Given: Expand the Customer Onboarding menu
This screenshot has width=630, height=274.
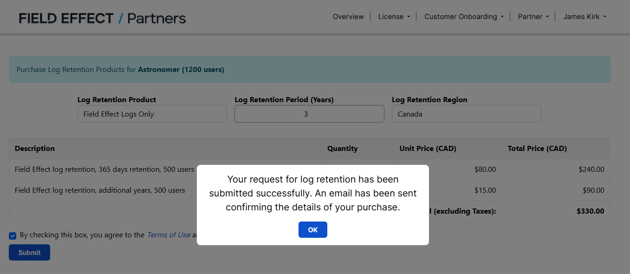Looking at the screenshot, I should click(x=464, y=17).
